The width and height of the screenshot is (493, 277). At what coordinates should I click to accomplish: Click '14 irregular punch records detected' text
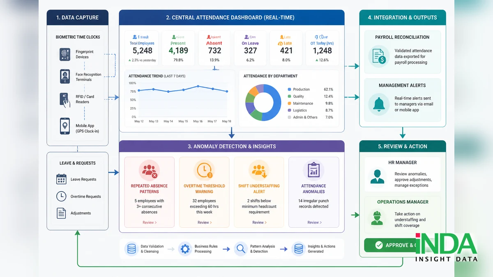313,204
